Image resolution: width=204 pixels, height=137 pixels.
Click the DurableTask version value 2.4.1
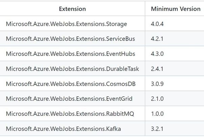(x=157, y=69)
